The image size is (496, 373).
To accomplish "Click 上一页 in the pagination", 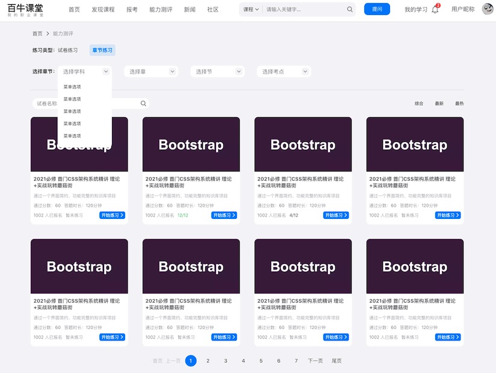I will pyautogui.click(x=173, y=361).
